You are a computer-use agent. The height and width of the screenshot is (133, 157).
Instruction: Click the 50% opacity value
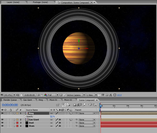click(52, 117)
